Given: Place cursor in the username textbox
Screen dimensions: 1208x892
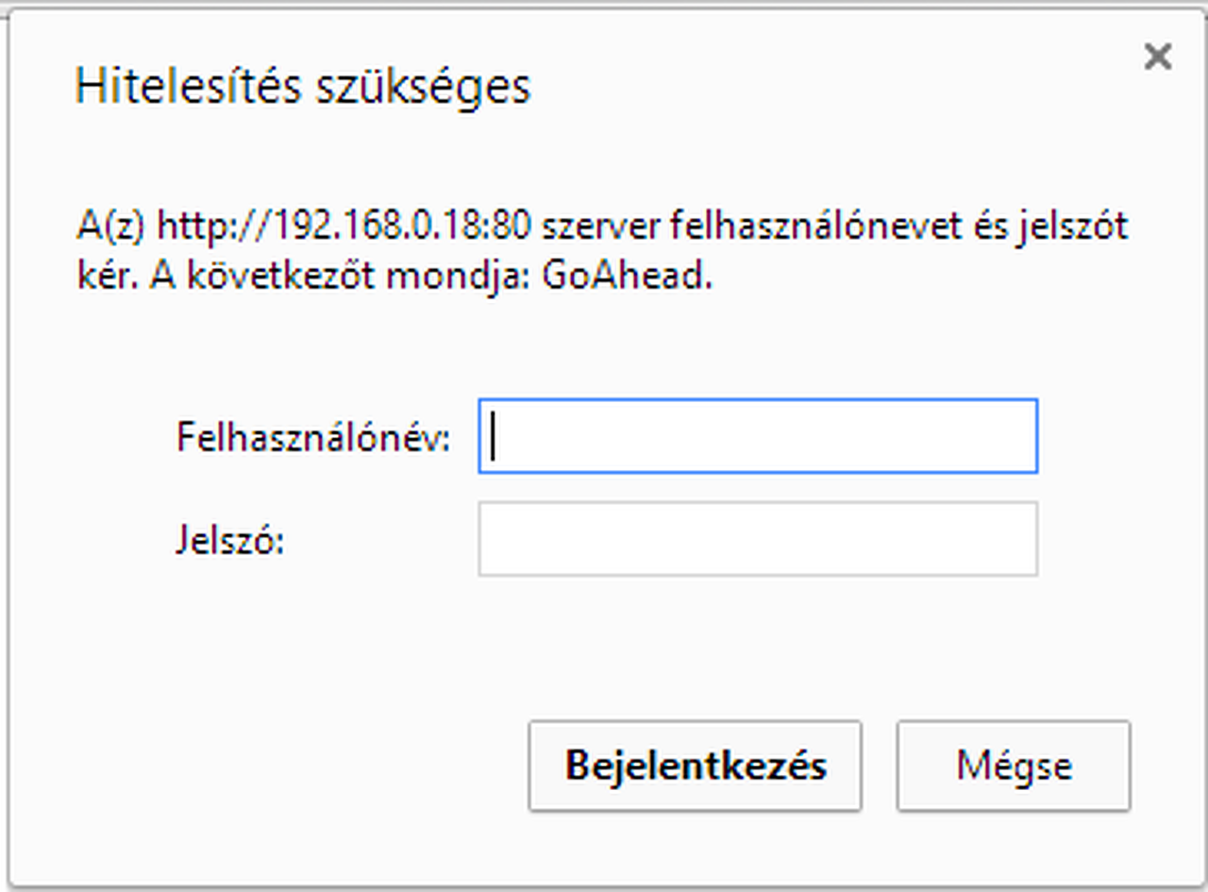Looking at the screenshot, I should 758,436.
